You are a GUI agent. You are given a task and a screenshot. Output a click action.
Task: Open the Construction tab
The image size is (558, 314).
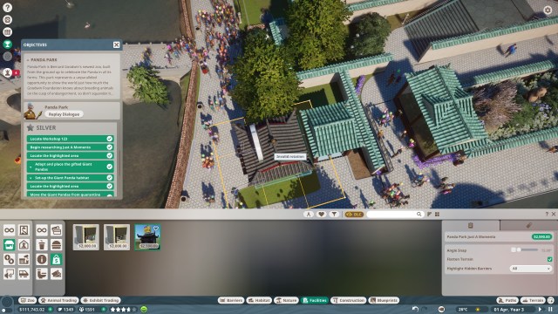(x=349, y=300)
